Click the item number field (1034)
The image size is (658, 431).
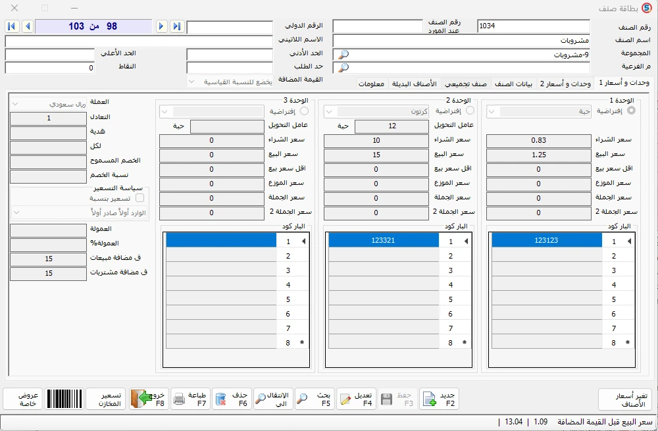(534, 26)
